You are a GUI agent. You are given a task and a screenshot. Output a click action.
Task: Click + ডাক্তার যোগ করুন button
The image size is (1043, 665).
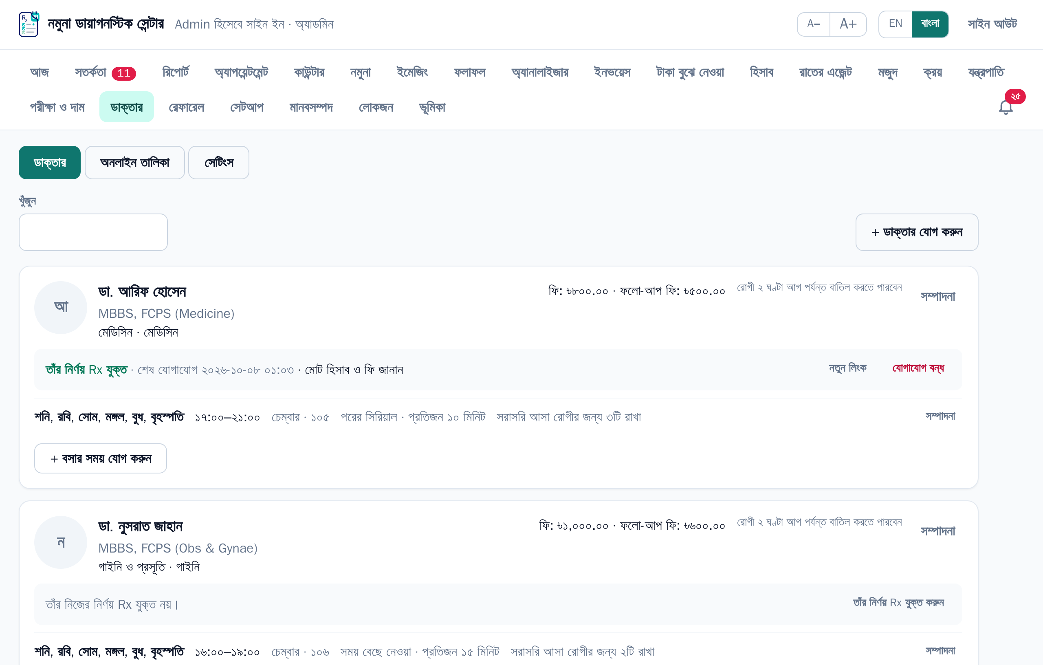(917, 232)
